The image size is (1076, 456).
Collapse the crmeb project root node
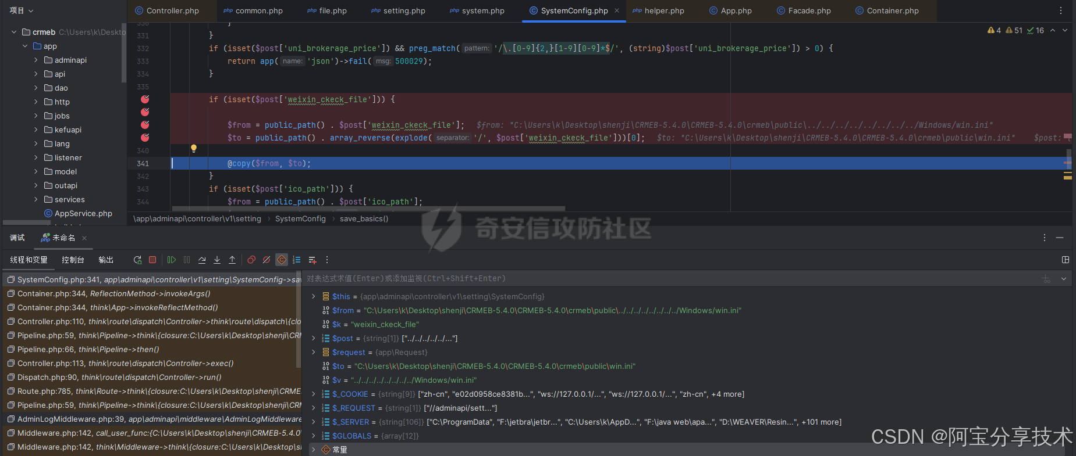14,32
